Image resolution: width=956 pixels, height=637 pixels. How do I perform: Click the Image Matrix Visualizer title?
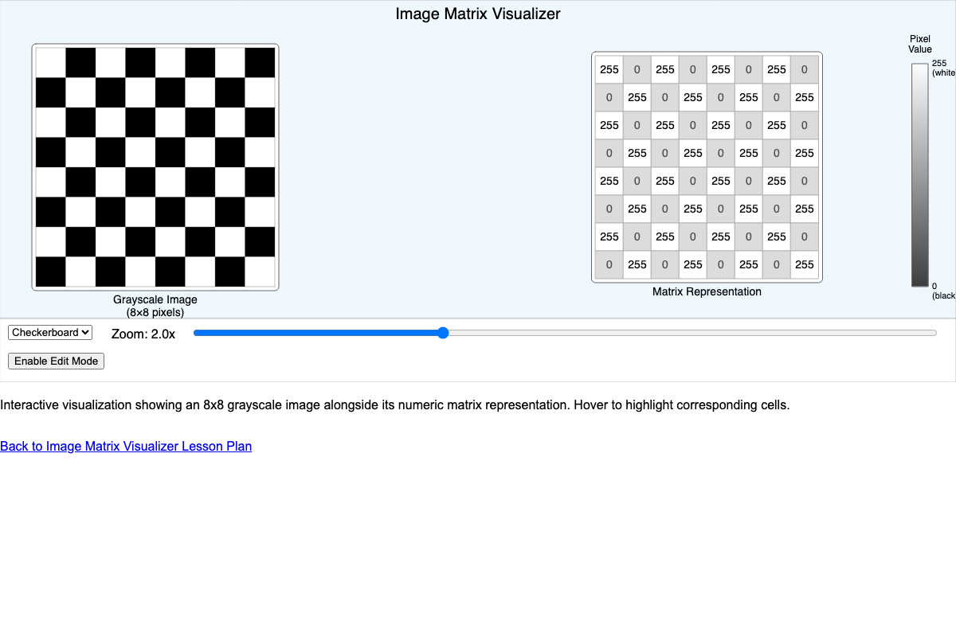coord(478,14)
